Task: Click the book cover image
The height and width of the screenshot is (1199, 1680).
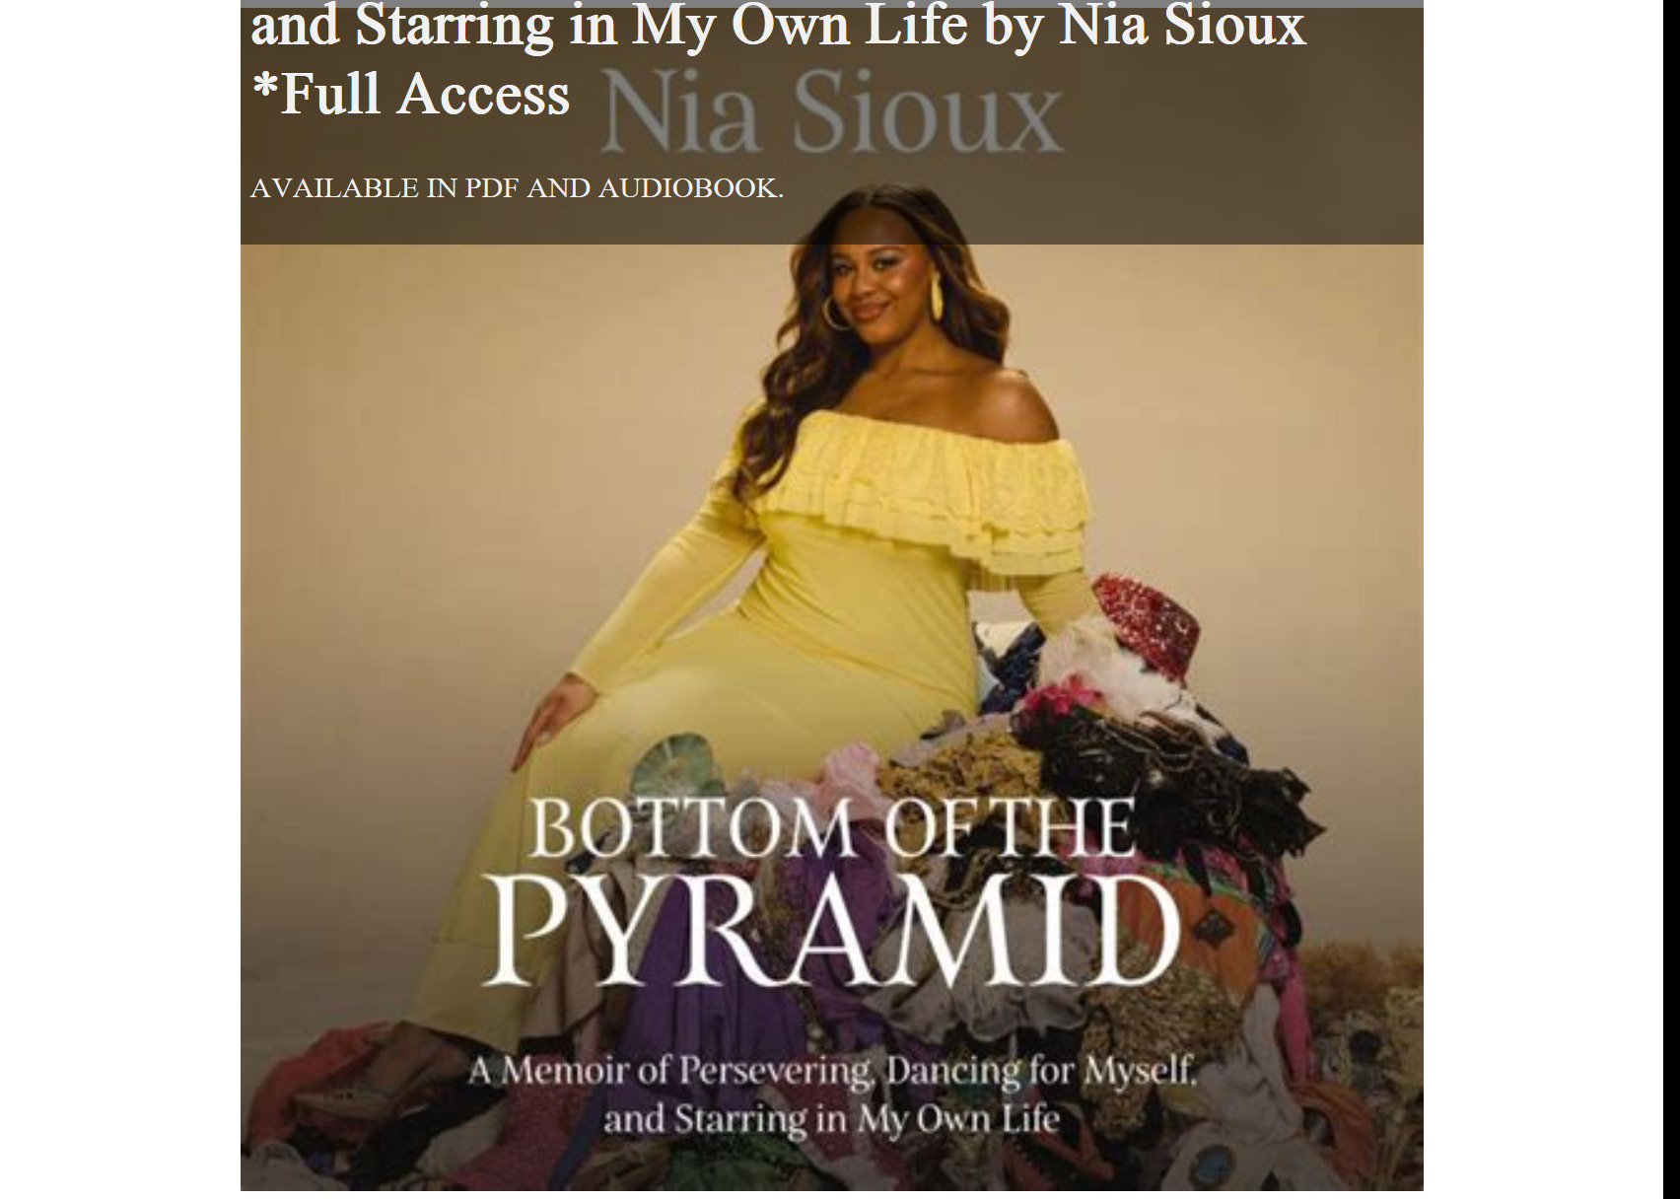Action: click(831, 599)
